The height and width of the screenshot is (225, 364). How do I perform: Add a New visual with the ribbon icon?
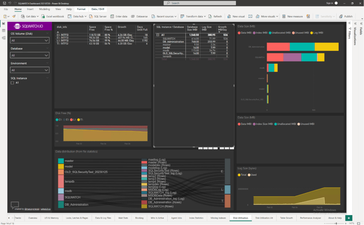[x=230, y=16]
